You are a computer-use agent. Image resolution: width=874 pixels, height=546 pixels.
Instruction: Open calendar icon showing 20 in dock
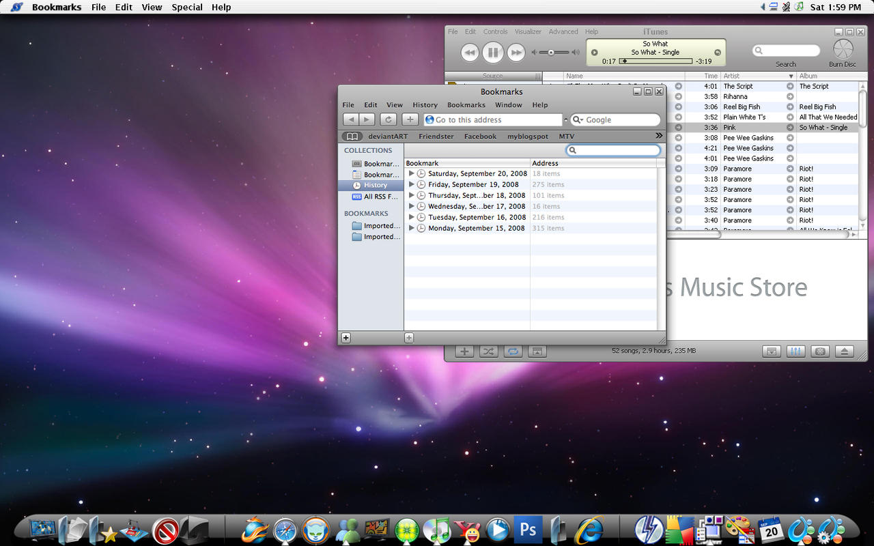pos(771,530)
